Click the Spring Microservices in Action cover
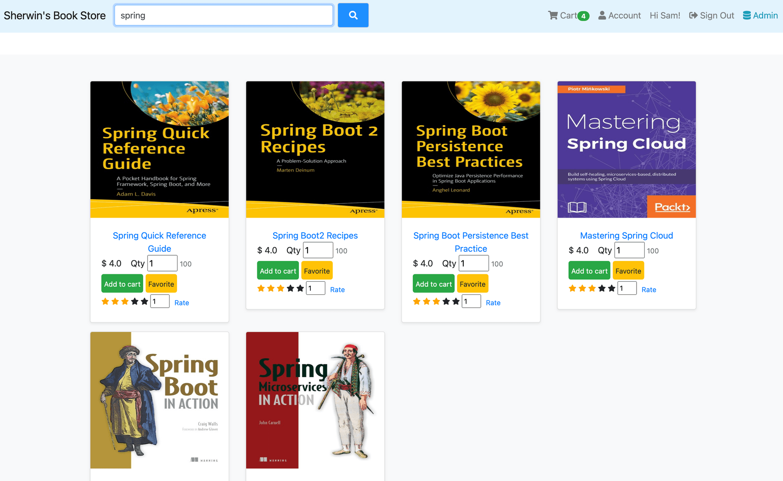The height and width of the screenshot is (481, 783). click(x=315, y=400)
